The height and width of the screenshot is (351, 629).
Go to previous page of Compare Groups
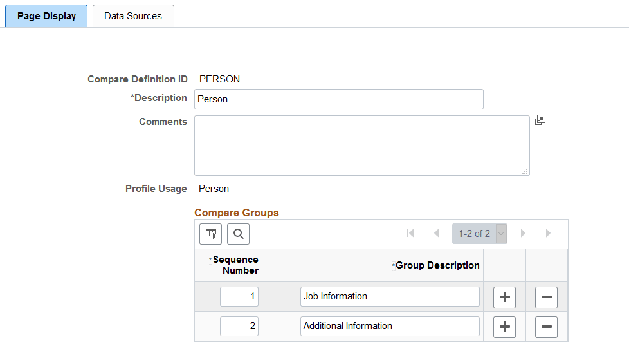point(436,233)
